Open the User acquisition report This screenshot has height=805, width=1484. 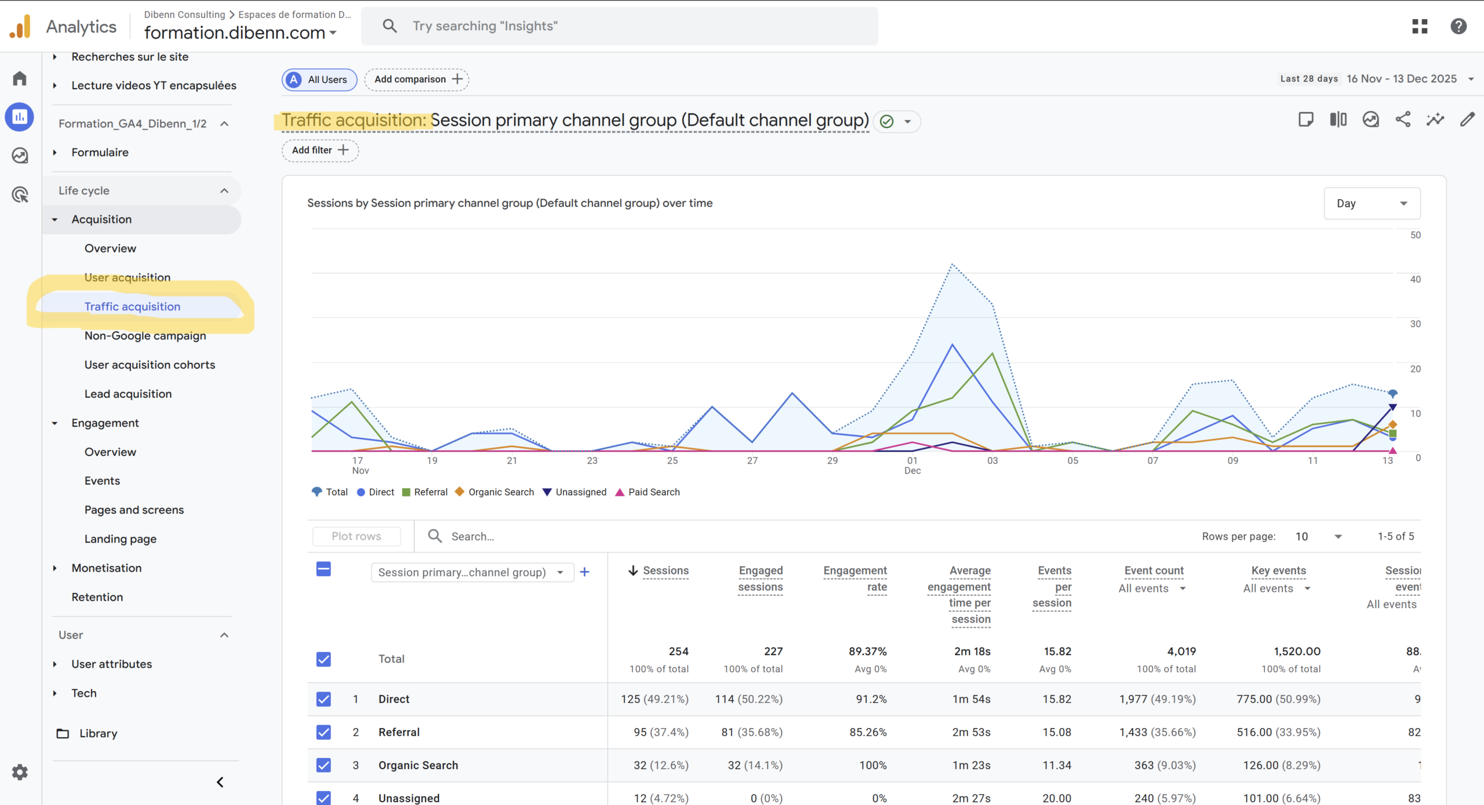pos(128,277)
